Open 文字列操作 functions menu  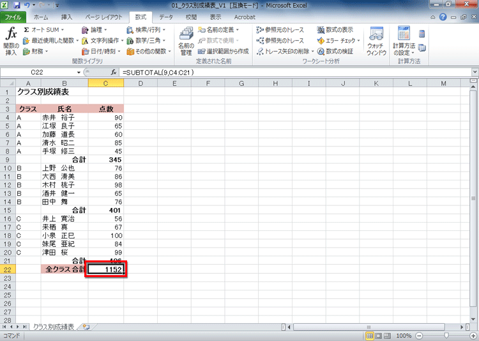[x=103, y=40]
